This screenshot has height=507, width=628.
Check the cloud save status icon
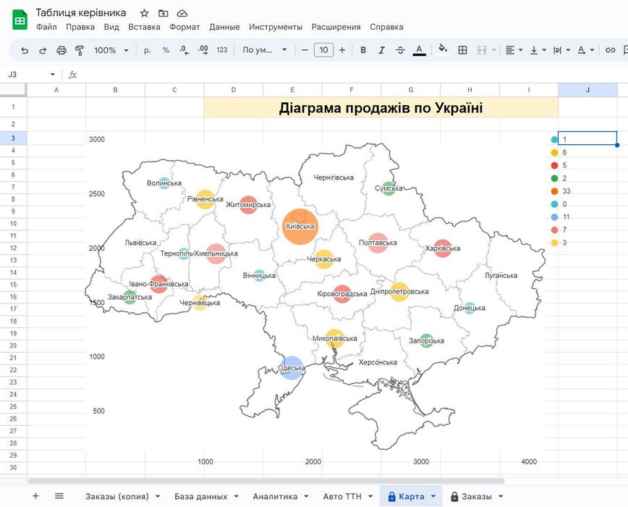point(182,13)
